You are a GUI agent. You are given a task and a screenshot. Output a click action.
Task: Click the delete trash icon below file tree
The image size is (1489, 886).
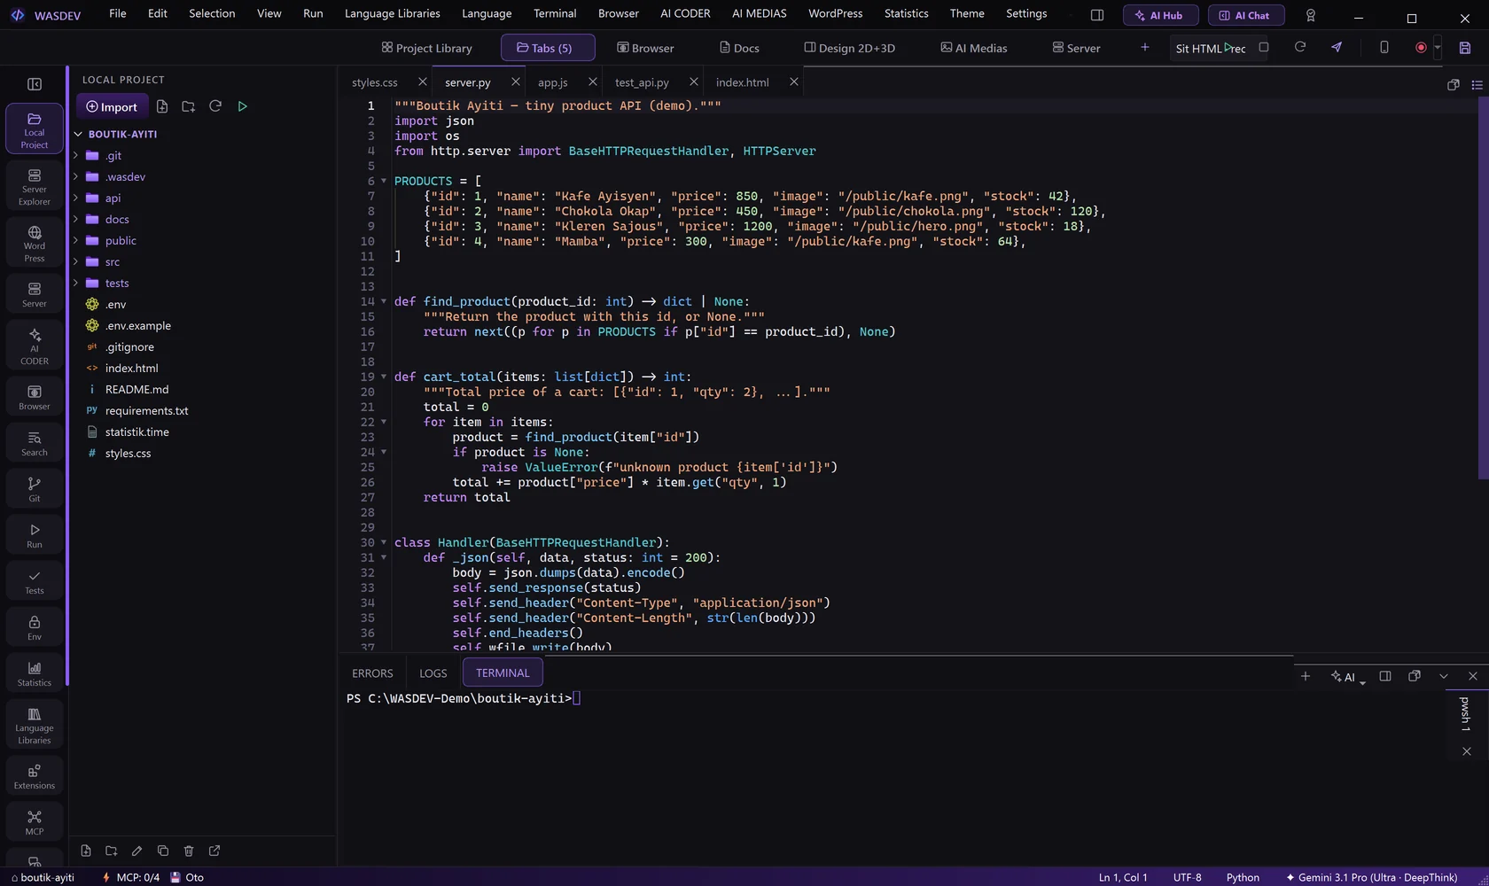click(x=189, y=851)
